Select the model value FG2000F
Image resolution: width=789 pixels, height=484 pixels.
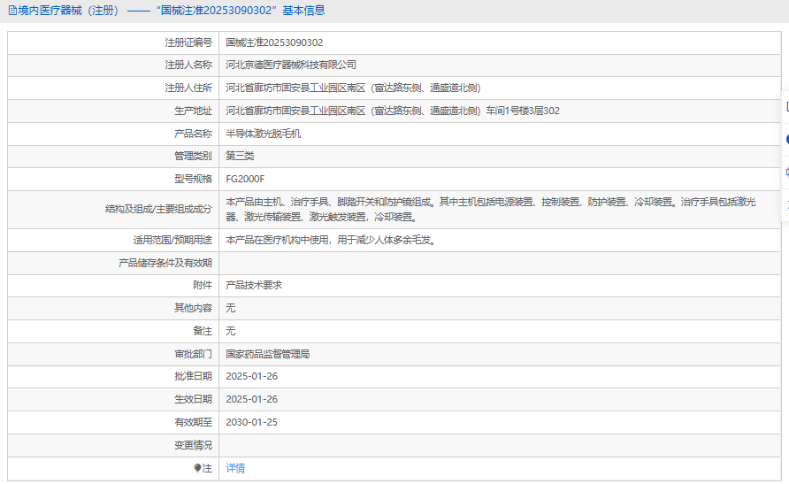tap(245, 180)
